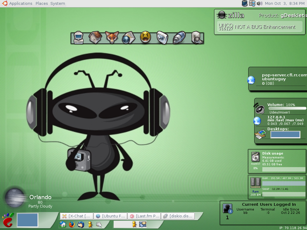This screenshot has height=230, width=307.
Task: Click the network monitor icon in top panel
Action: tap(252, 3)
